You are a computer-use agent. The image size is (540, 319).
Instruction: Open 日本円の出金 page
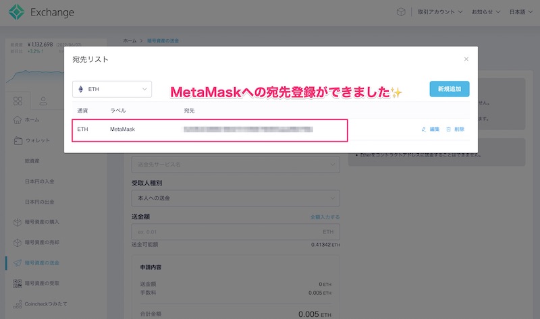coord(39,202)
